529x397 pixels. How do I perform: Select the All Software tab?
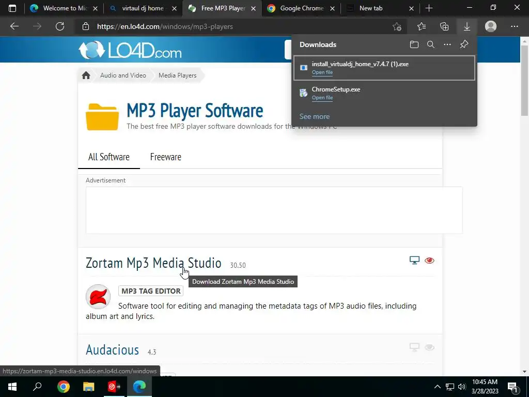[108, 157]
